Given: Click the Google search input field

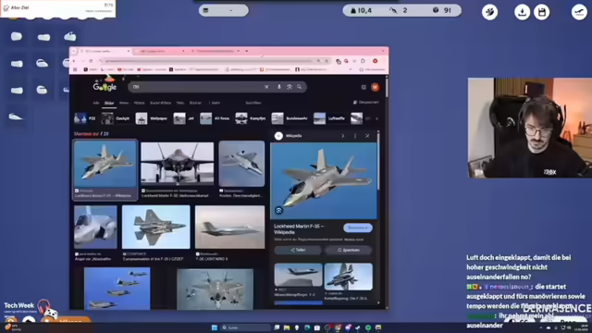Looking at the screenshot, I should pyautogui.click(x=196, y=87).
